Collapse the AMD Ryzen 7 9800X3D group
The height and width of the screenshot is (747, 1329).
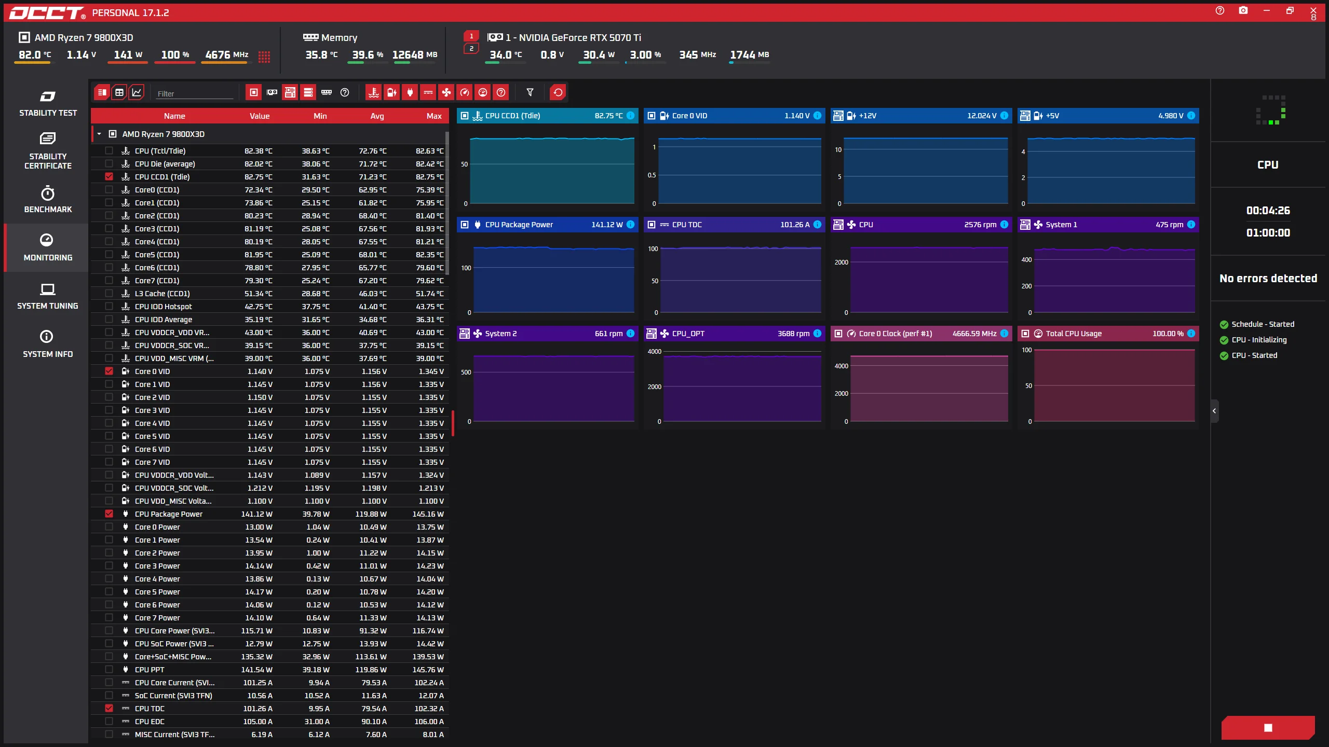[99, 134]
